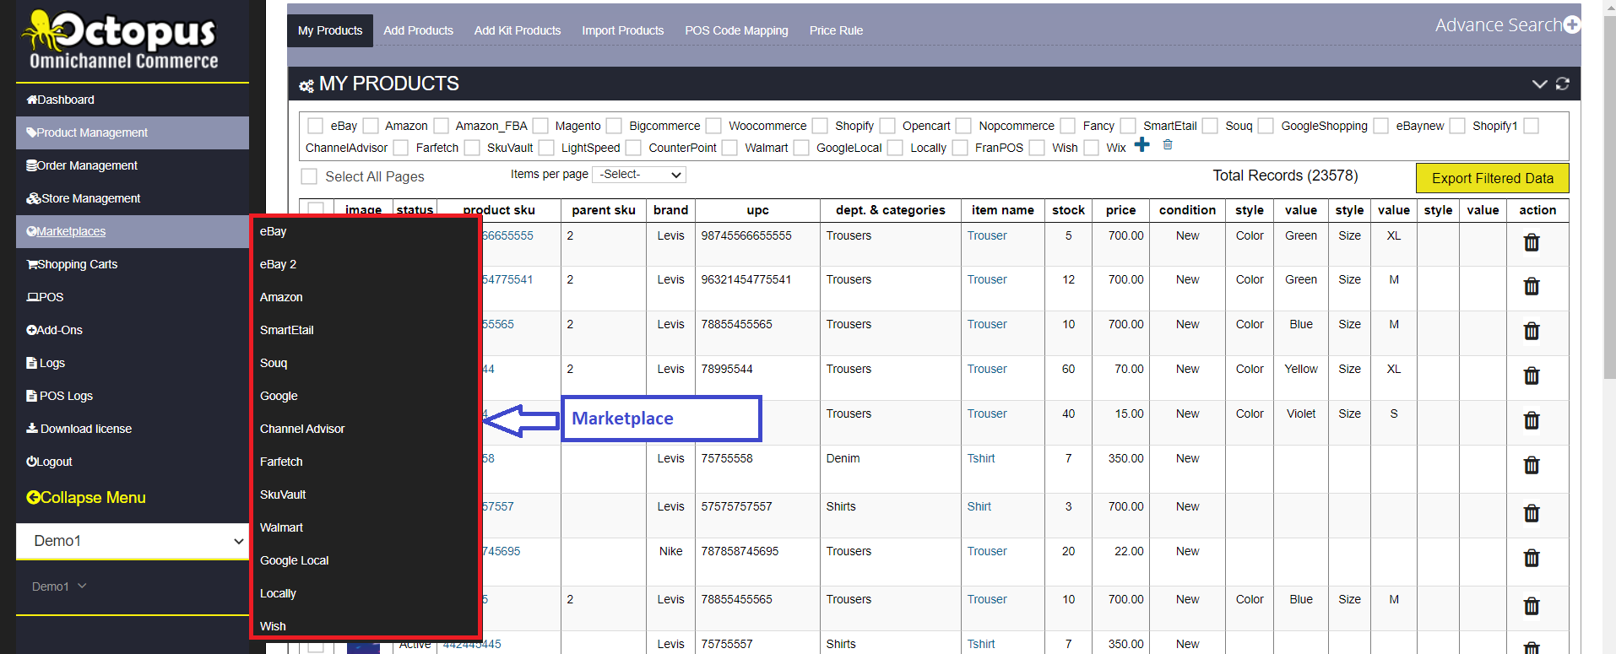Tick the GoogleShopping filter checkbox

pyautogui.click(x=1266, y=126)
